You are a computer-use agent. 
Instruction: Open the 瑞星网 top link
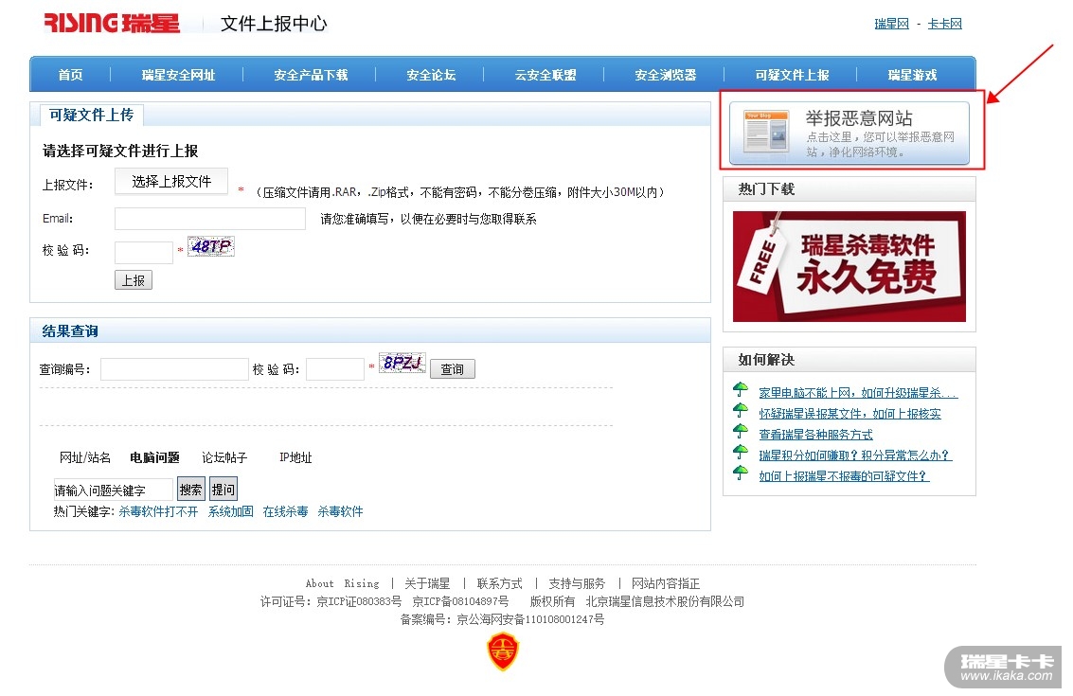click(x=892, y=24)
